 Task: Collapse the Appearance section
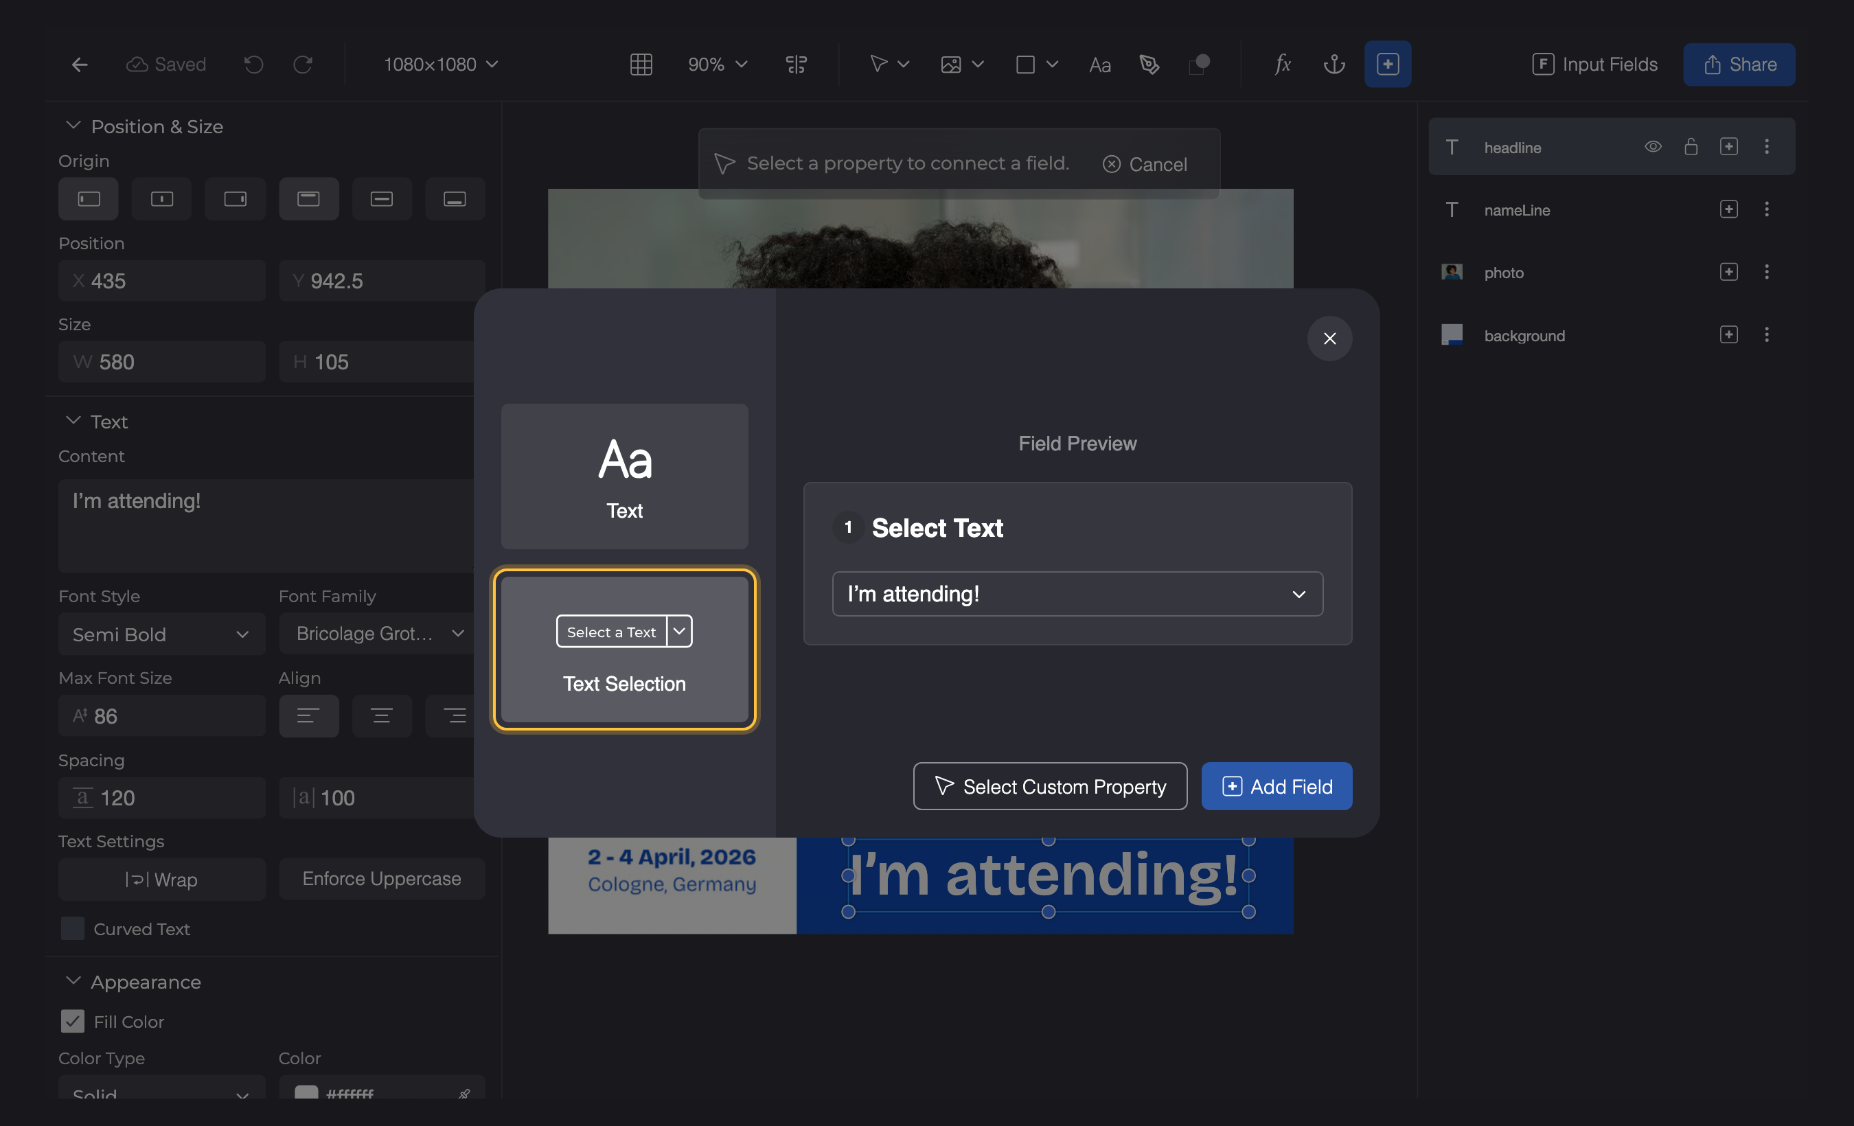coord(73,980)
